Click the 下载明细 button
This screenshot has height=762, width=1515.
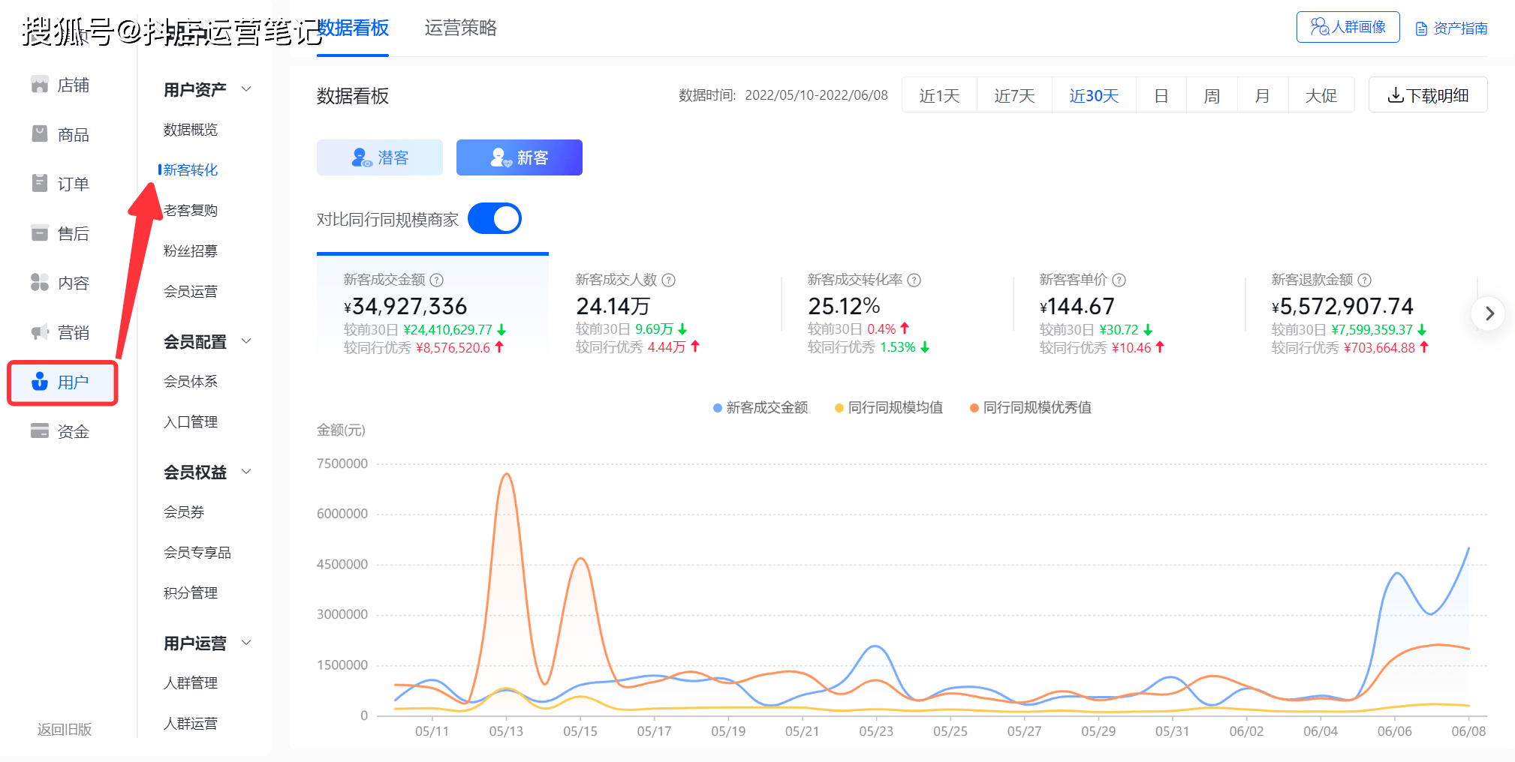pyautogui.click(x=1427, y=94)
